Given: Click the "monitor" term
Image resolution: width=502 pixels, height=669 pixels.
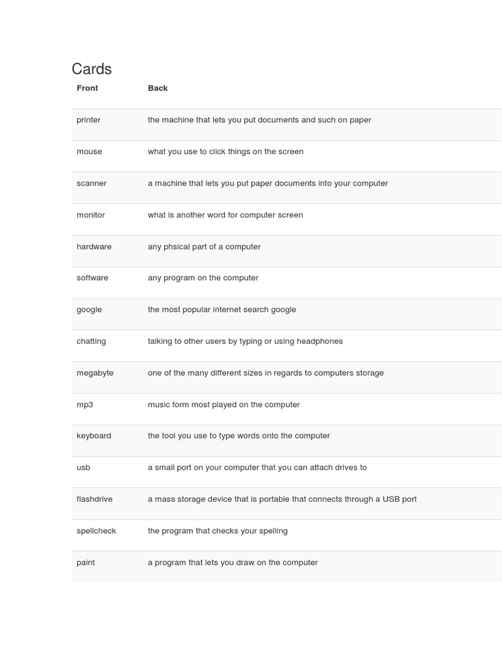Looking at the screenshot, I should (x=90, y=215).
